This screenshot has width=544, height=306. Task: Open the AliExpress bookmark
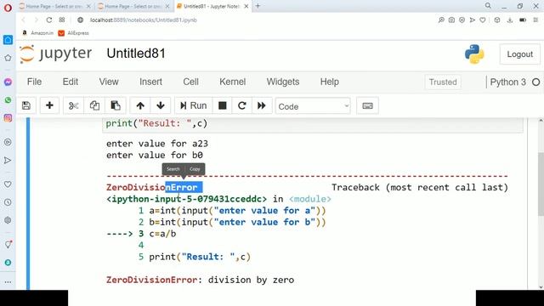(x=74, y=33)
